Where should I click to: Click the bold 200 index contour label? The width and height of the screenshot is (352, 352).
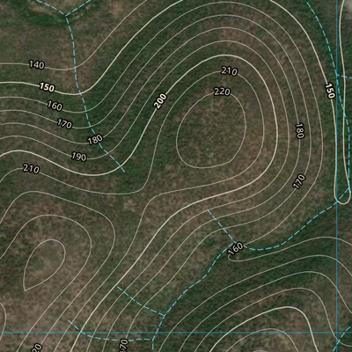pyautogui.click(x=161, y=101)
